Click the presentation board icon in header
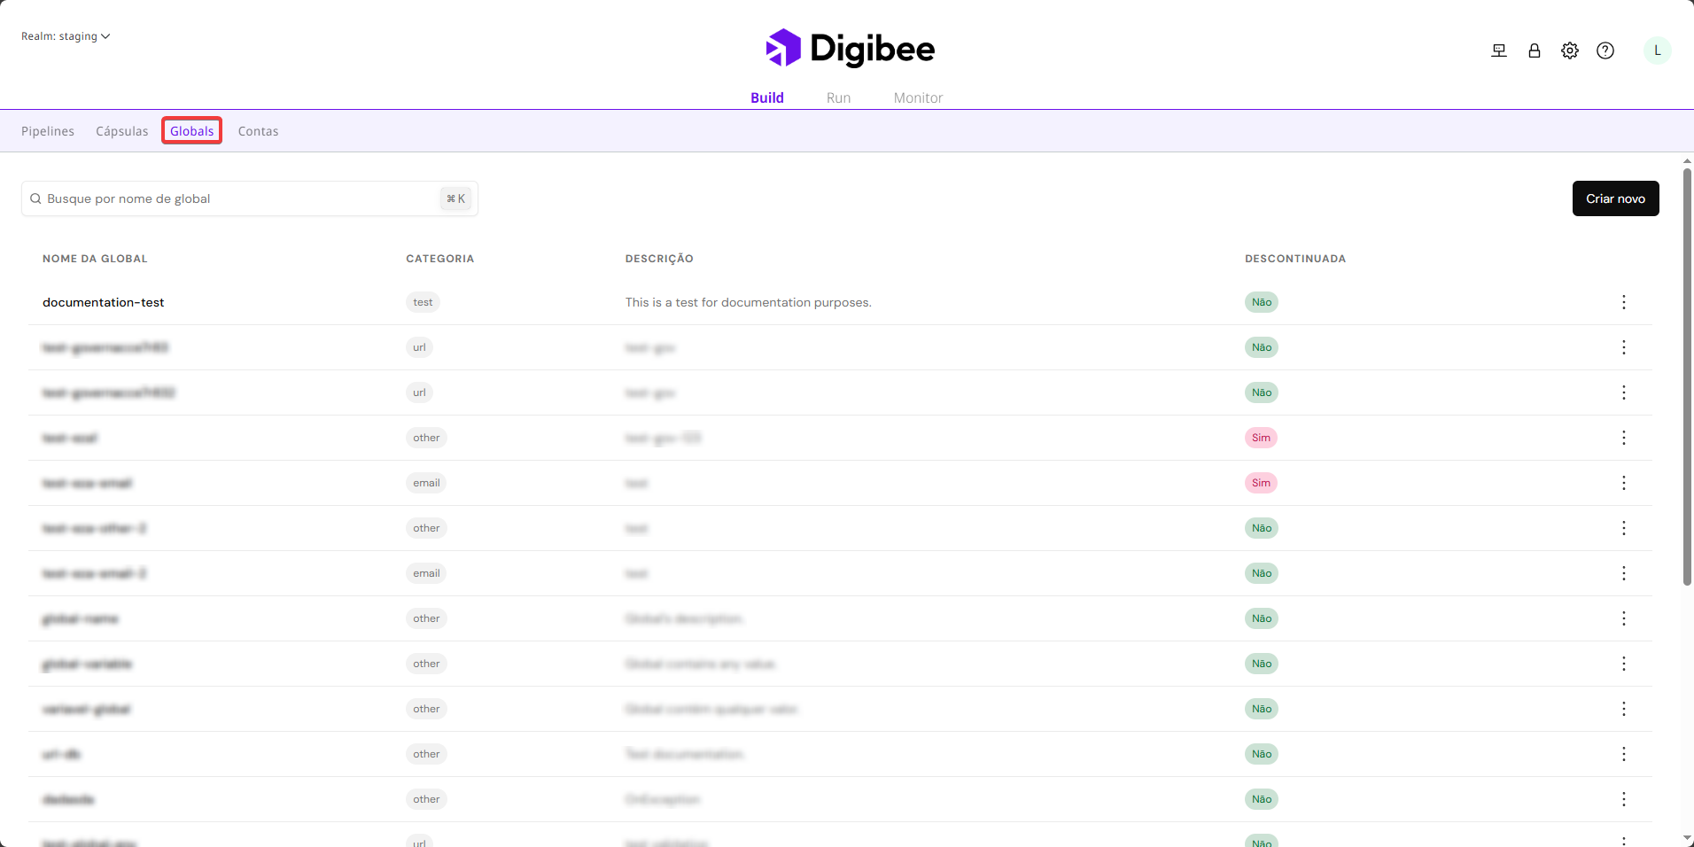The height and width of the screenshot is (847, 1694). pyautogui.click(x=1498, y=51)
